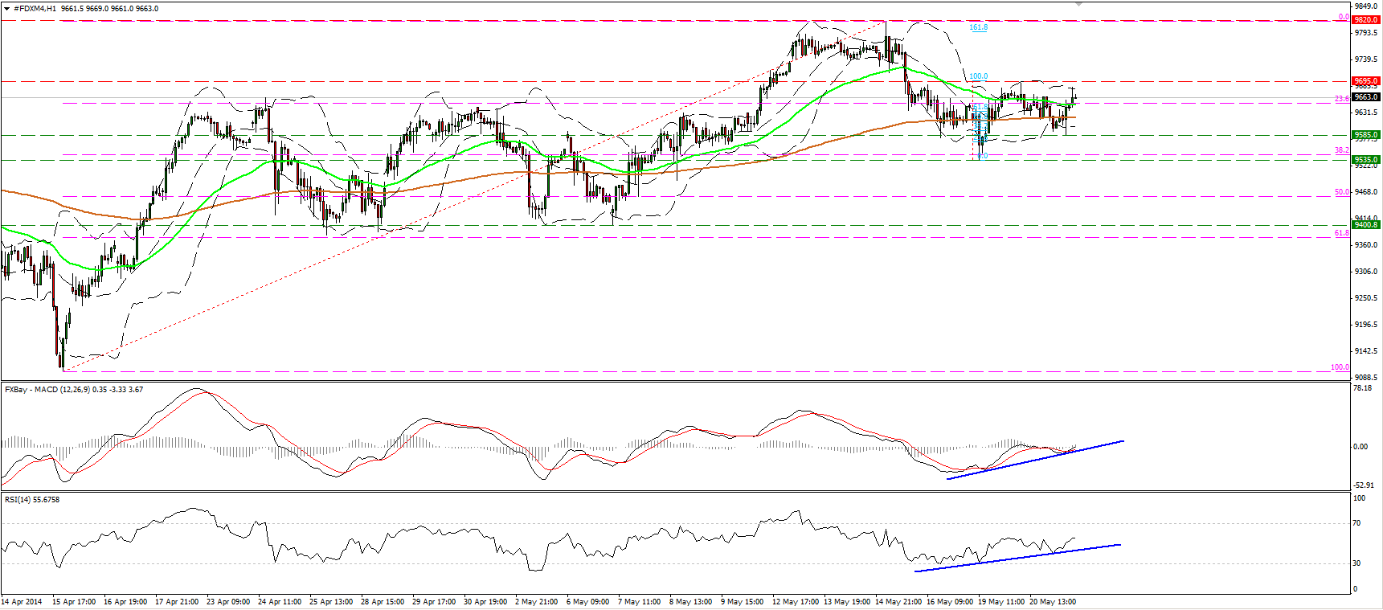Click the 70 level on RSI scale
The width and height of the screenshot is (1383, 610).
(x=1357, y=523)
